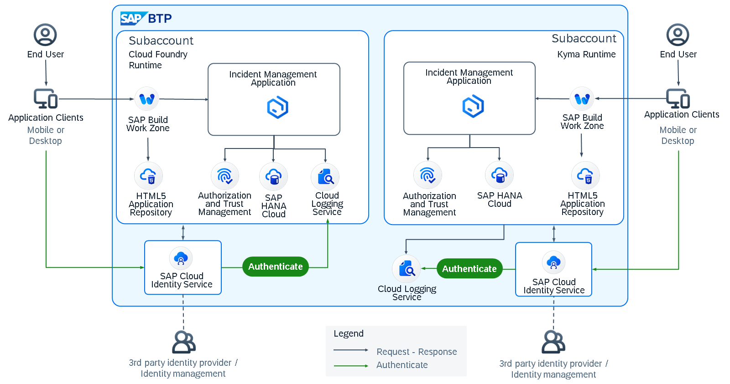This screenshot has width=730, height=384.
Task: Click 'SAP Build Work Zone' label in Cloud Foundry subaccount
Action: pos(148,124)
